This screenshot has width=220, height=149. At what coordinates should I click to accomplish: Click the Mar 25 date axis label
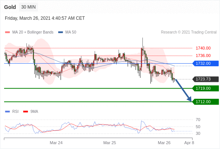[x=110, y=143]
